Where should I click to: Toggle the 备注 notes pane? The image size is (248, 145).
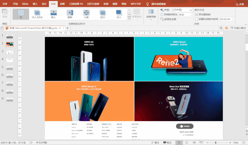point(155,142)
